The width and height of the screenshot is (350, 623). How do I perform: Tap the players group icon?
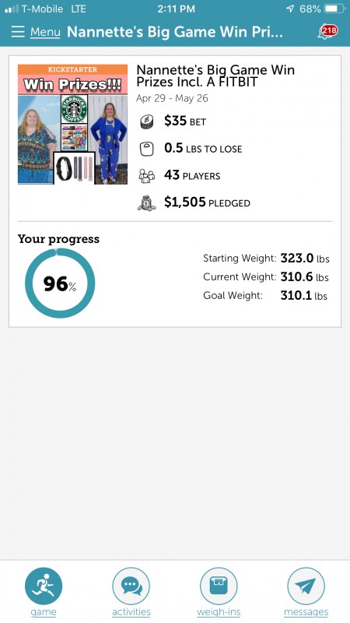(146, 176)
